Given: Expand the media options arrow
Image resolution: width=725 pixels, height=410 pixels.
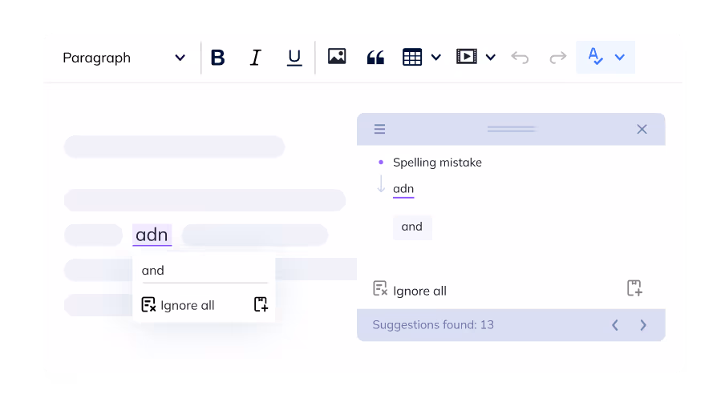Looking at the screenshot, I should [x=491, y=58].
